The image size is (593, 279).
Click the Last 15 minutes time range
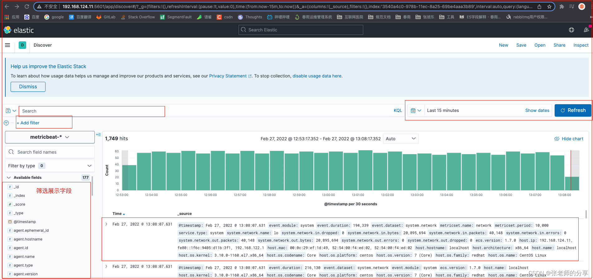point(443,110)
